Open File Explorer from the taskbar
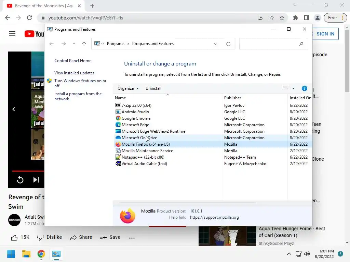The height and width of the screenshot is (262, 350). pyautogui.click(x=26, y=254)
